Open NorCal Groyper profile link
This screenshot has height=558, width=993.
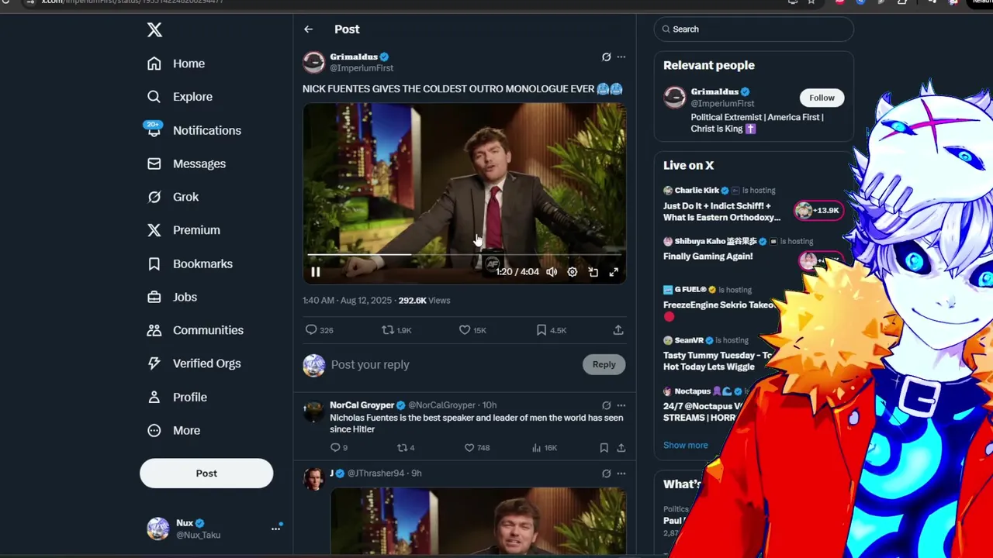(x=362, y=405)
